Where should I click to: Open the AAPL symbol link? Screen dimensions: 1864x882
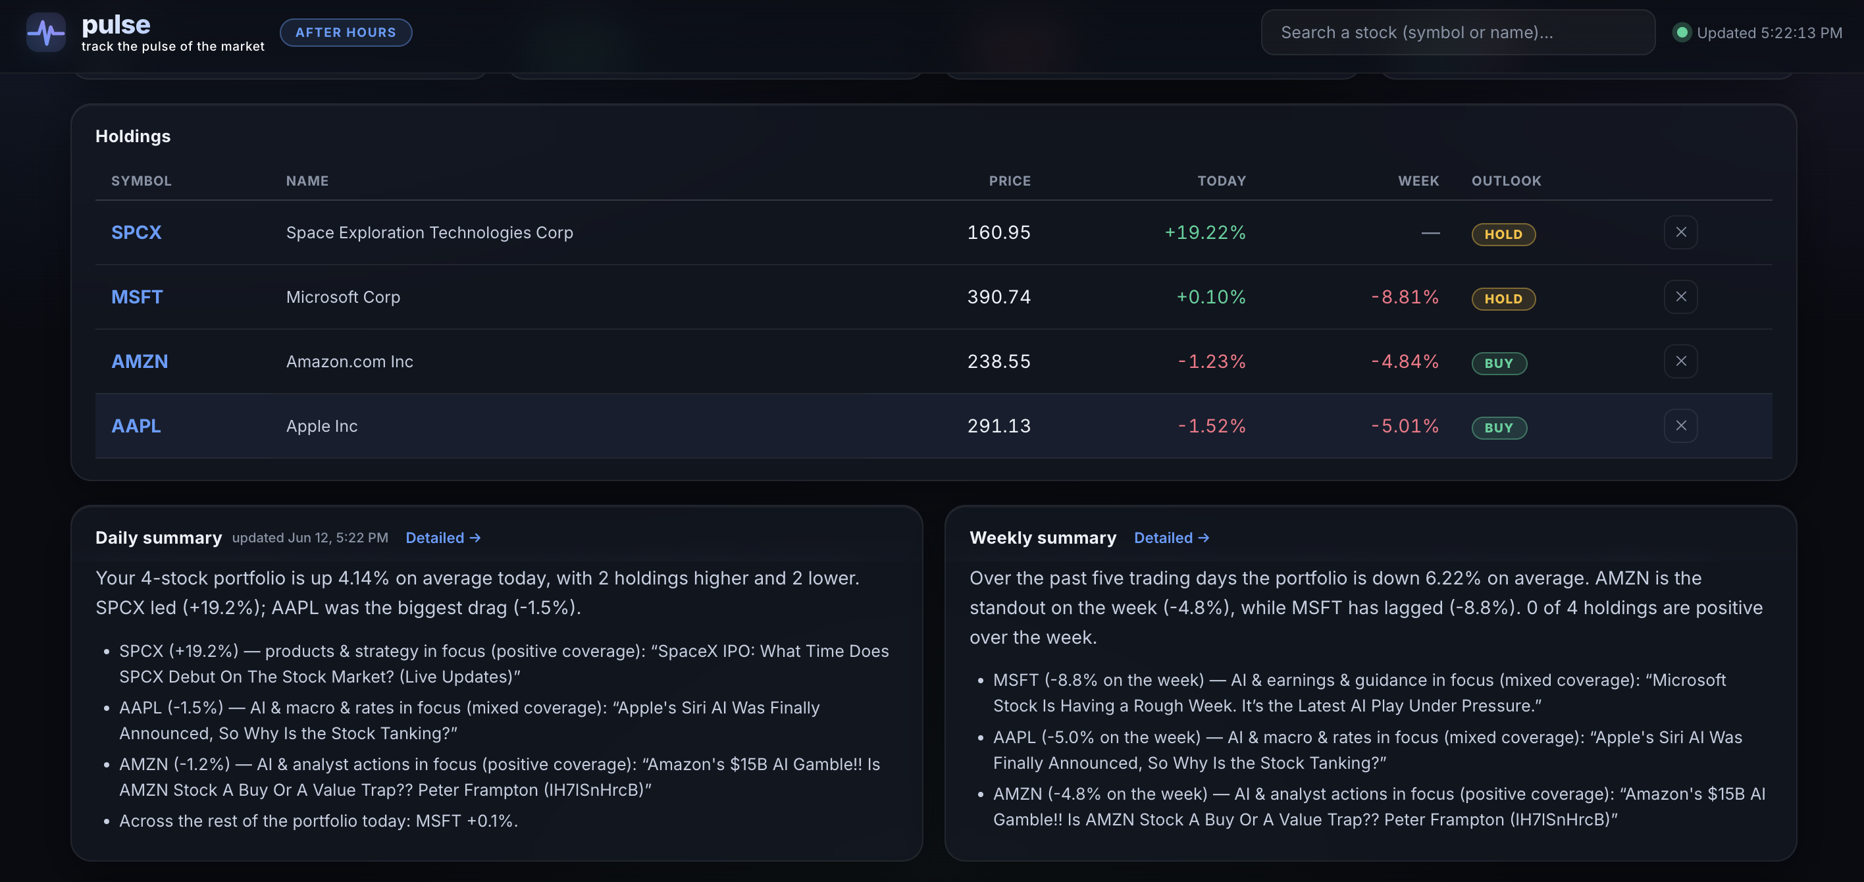click(x=136, y=425)
